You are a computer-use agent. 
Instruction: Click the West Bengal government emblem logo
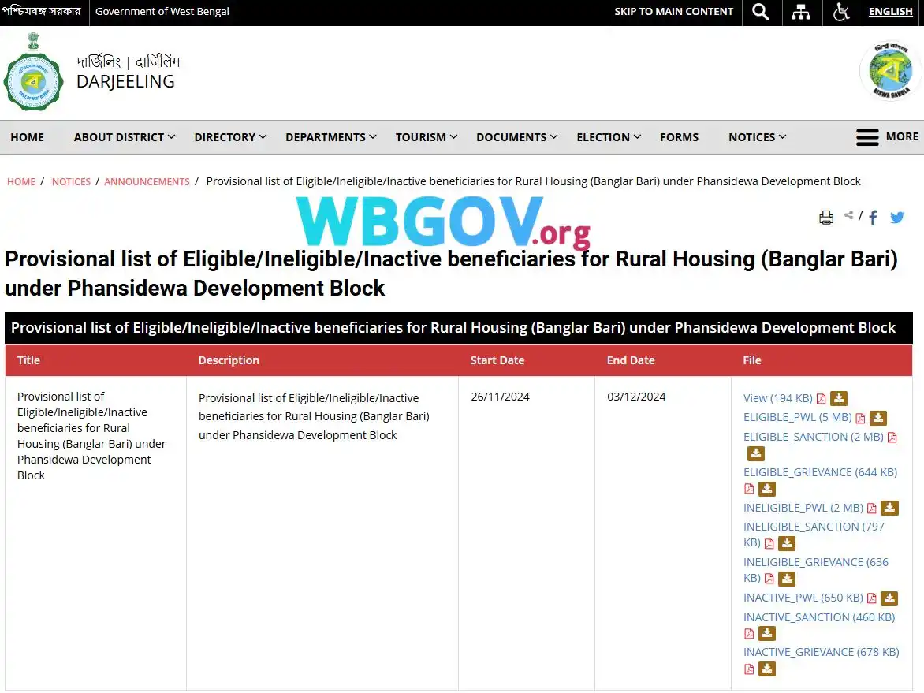(33, 73)
